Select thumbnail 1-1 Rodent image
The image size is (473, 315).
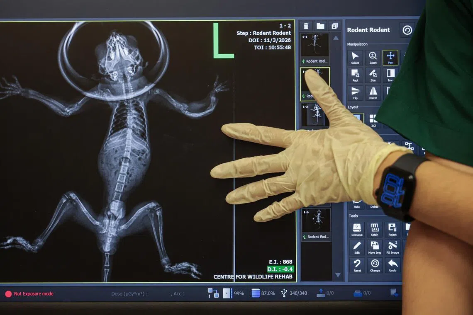pyautogui.click(x=315, y=48)
